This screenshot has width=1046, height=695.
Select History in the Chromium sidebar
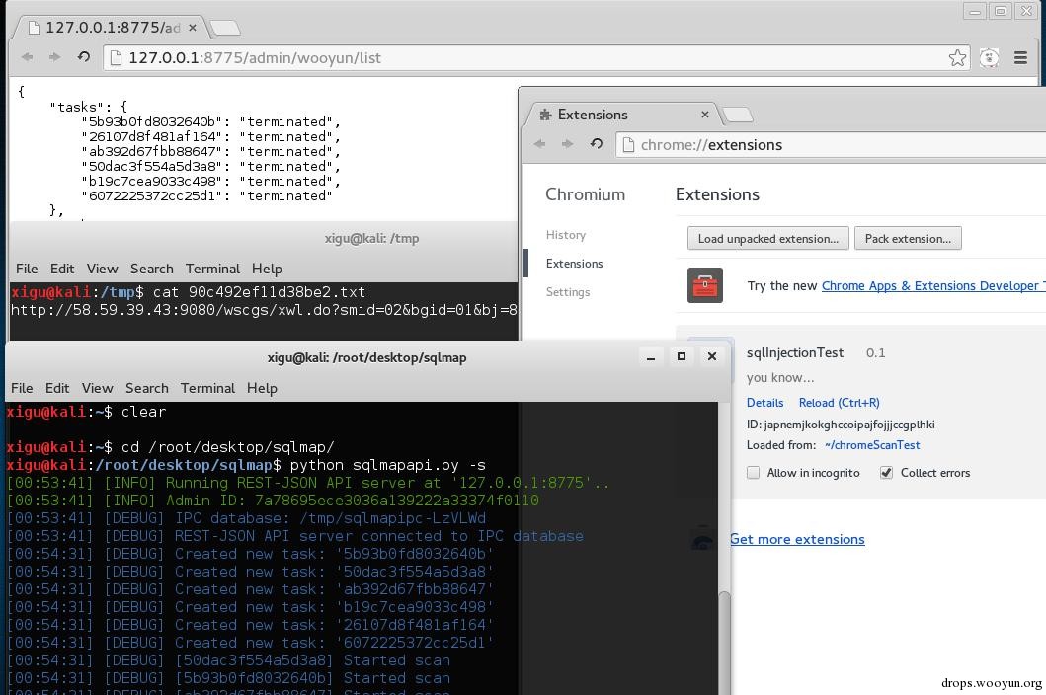[566, 235]
